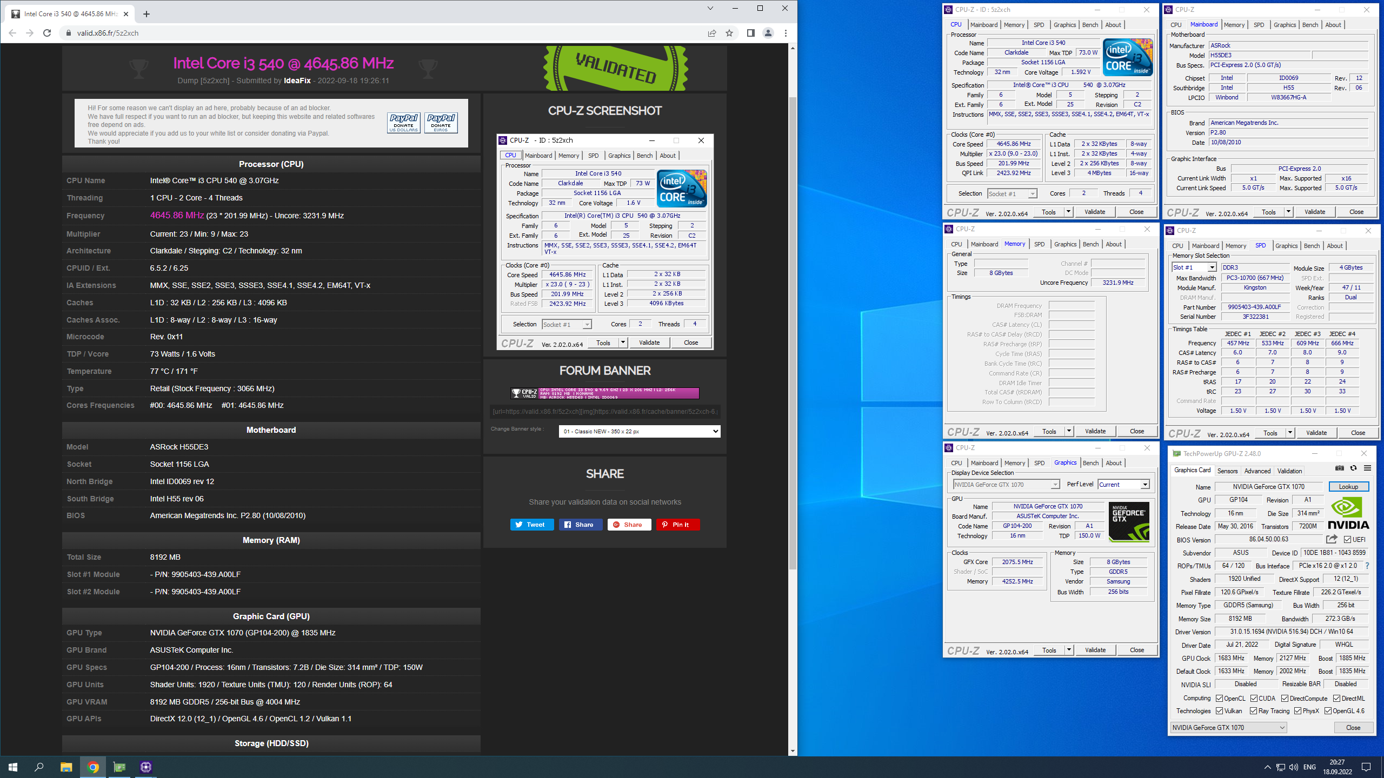Image resolution: width=1384 pixels, height=778 pixels.
Task: Click Bus Interface question mark in GPU-Z
Action: pos(1367,566)
